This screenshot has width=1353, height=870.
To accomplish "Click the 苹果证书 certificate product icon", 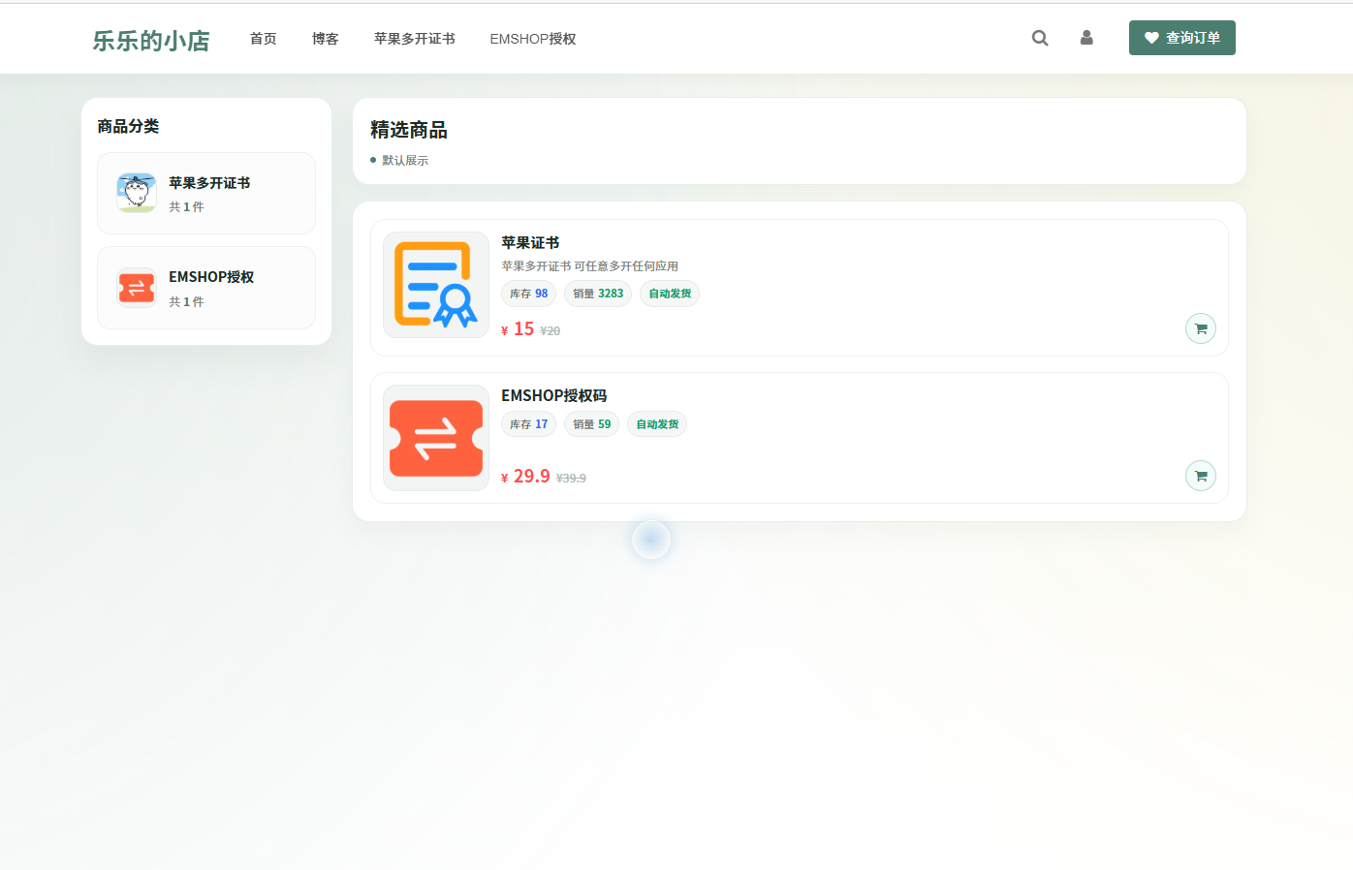I will (x=435, y=284).
